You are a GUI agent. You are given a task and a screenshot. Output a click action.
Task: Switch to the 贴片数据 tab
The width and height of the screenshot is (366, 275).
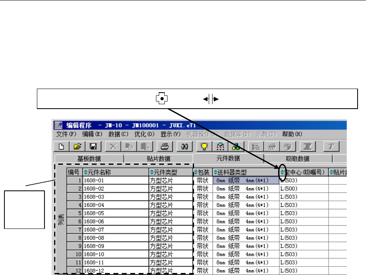[158, 159]
